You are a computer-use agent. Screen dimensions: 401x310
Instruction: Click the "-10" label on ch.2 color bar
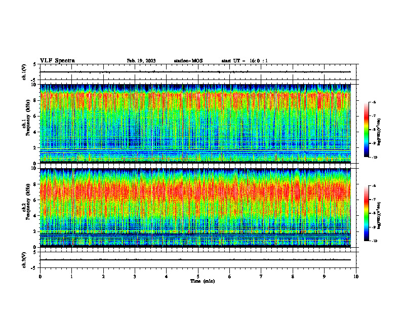(374, 241)
